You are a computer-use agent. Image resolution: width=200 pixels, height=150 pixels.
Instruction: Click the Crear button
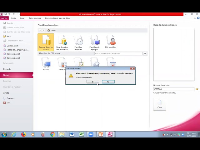[160, 104]
